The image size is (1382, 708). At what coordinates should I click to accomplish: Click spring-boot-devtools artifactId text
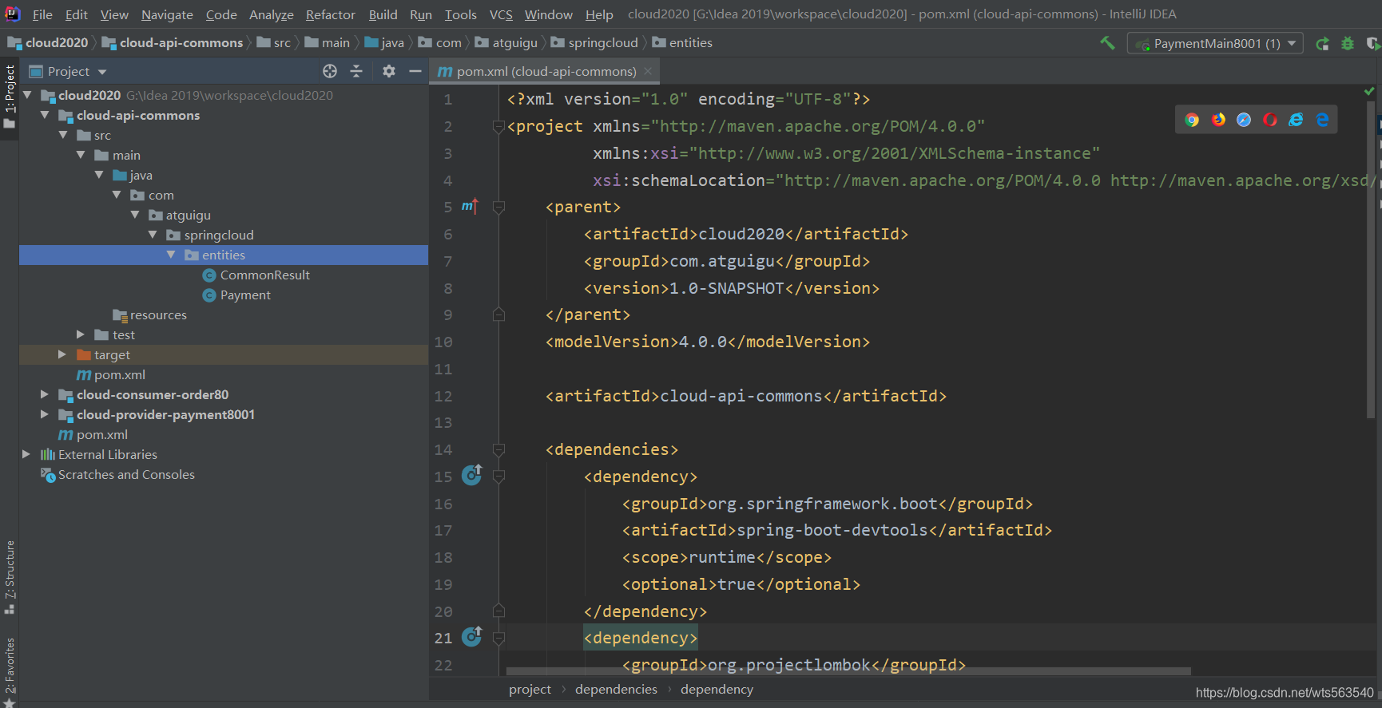[832, 530]
